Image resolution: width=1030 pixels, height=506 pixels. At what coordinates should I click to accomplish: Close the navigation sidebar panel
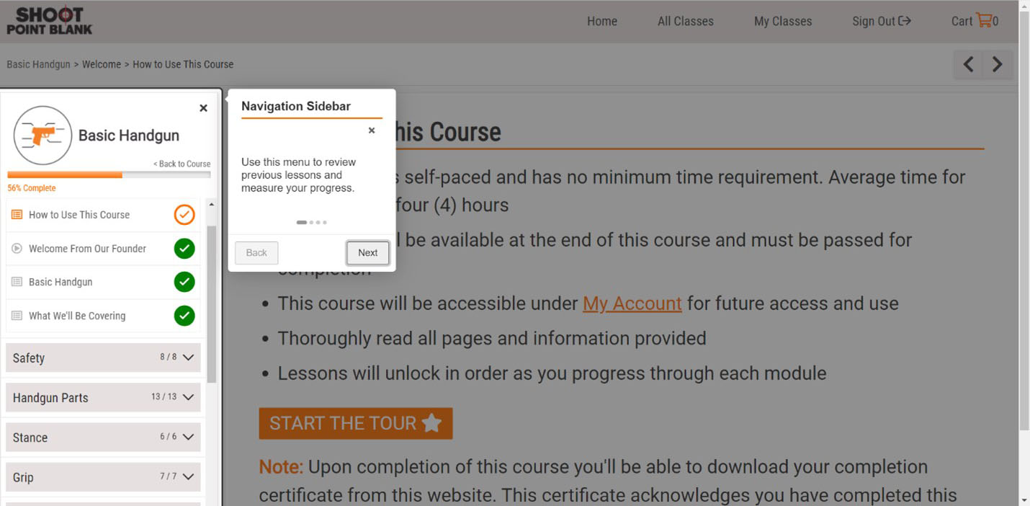pos(203,108)
